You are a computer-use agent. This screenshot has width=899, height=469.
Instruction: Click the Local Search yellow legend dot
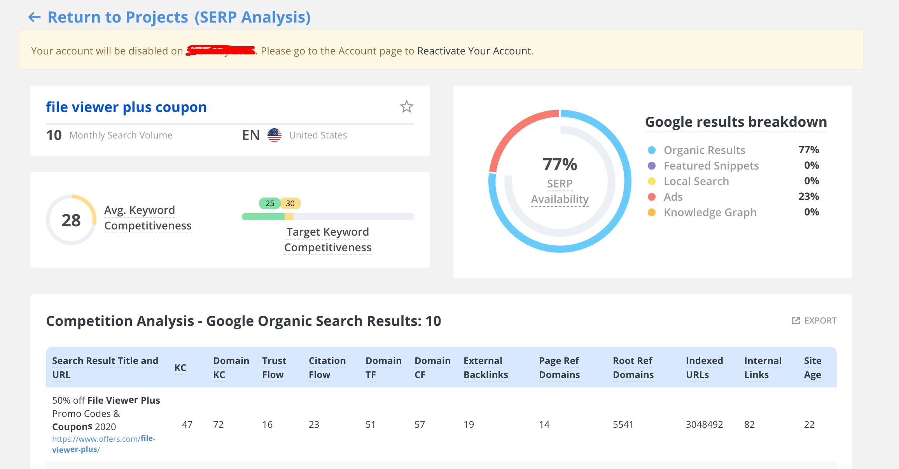(x=652, y=181)
